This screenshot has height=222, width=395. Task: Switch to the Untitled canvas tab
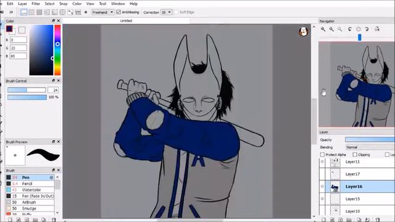tap(126, 20)
